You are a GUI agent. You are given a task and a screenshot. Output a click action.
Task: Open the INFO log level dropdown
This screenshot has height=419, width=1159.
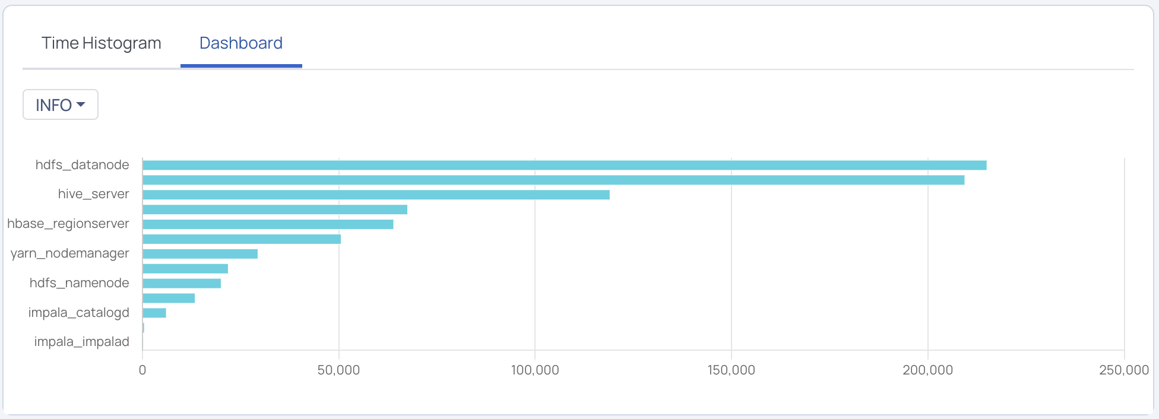(61, 104)
